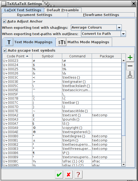Select the \copyright{} command cell

pyautogui.click(x=77, y=128)
